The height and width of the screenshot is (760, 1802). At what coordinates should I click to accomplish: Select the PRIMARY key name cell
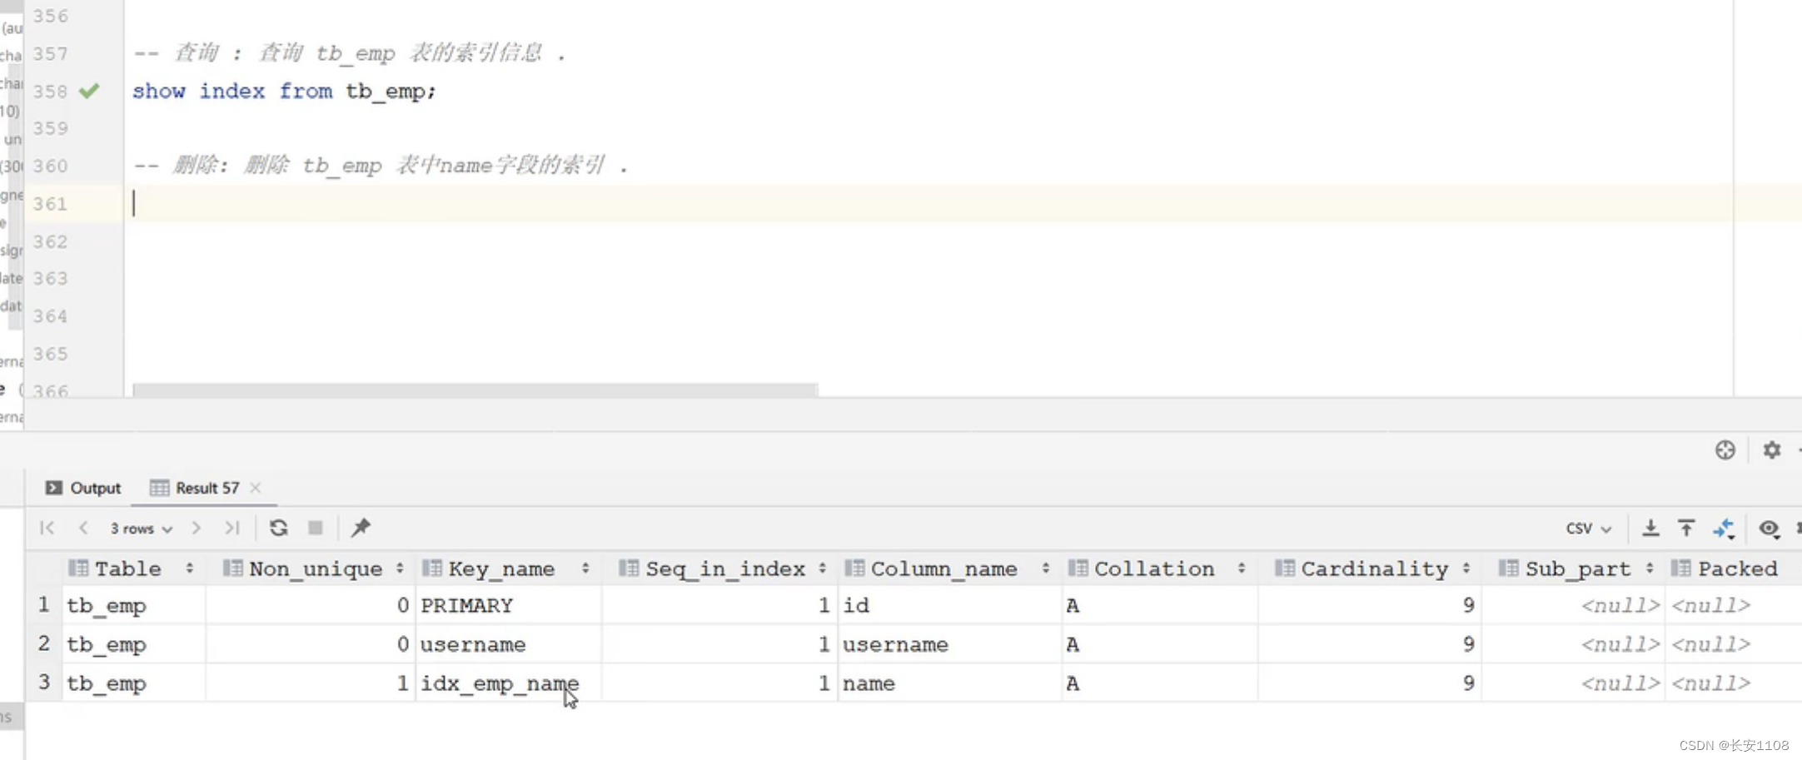click(x=509, y=605)
